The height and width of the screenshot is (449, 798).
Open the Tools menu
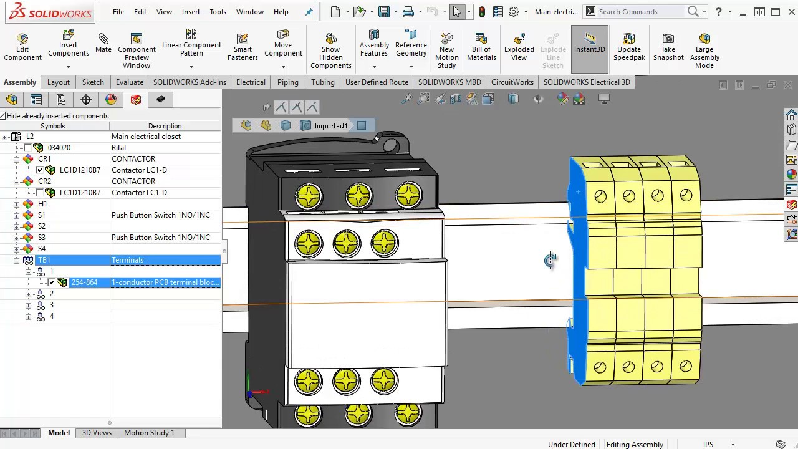pyautogui.click(x=218, y=12)
